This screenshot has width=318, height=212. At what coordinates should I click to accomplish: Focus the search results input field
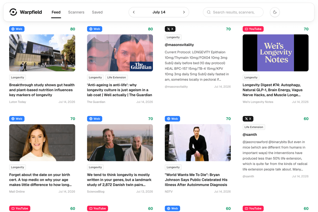point(233,12)
